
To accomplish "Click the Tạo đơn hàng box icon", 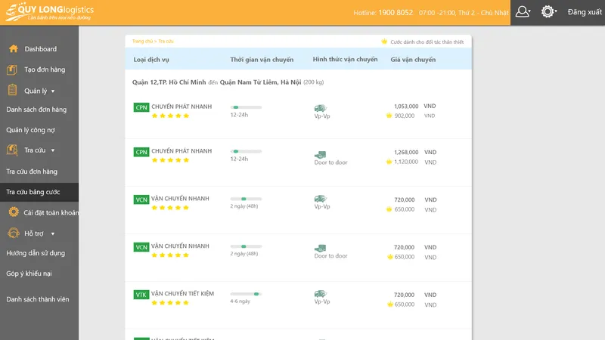I will [x=12, y=70].
